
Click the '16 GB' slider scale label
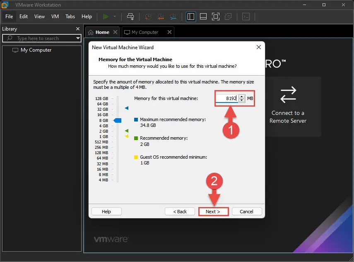pyautogui.click(x=103, y=114)
